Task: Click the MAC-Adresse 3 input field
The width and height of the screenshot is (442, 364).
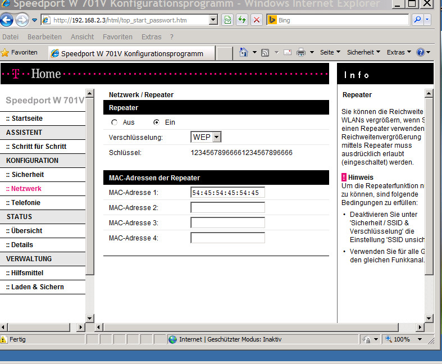Action: 228,223
